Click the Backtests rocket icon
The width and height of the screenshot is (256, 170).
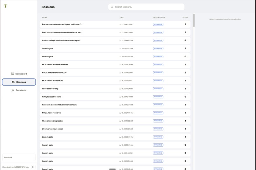point(13,90)
